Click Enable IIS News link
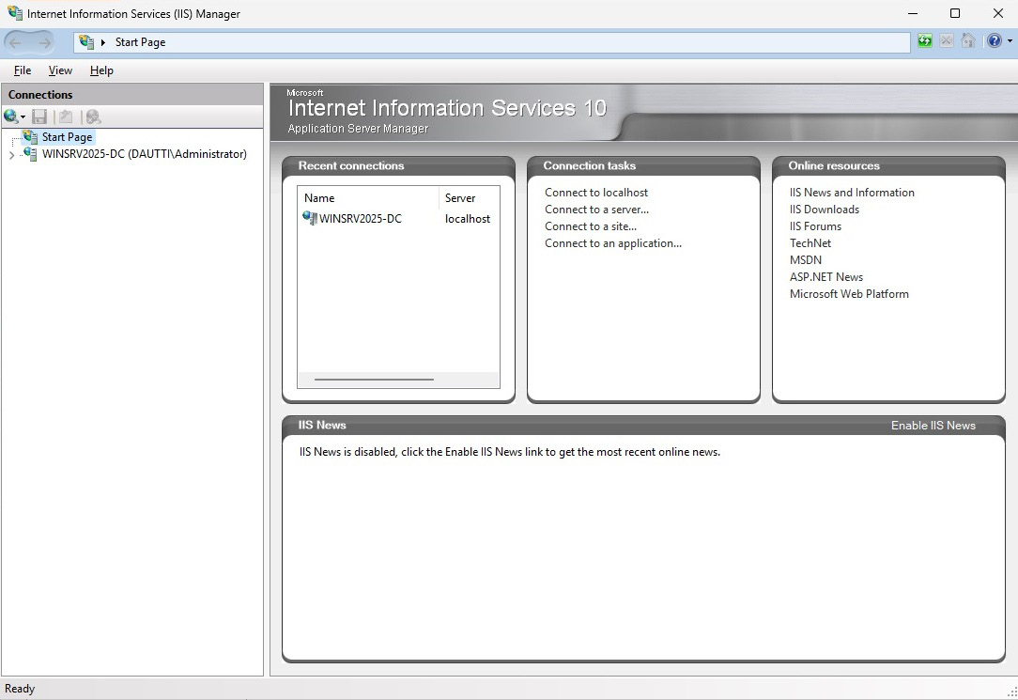Screen dimensions: 1018x700 coord(933,426)
